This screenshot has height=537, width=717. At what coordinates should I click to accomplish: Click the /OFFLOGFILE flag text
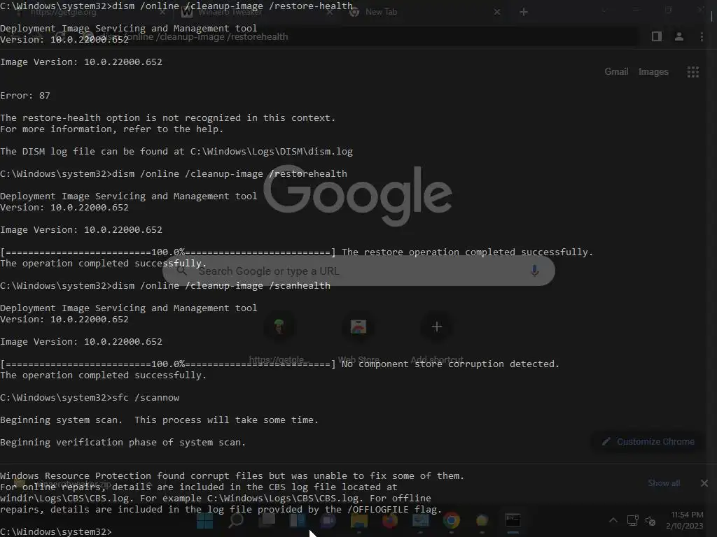(378, 510)
